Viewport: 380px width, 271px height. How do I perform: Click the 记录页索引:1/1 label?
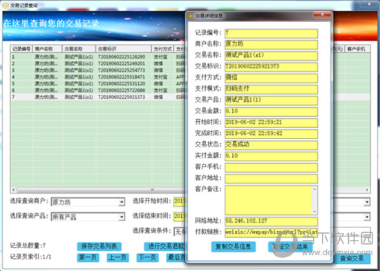[30, 257]
